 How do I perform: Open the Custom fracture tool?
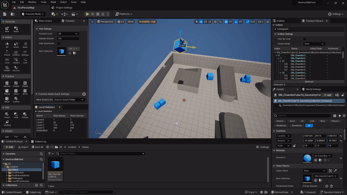pos(16,100)
